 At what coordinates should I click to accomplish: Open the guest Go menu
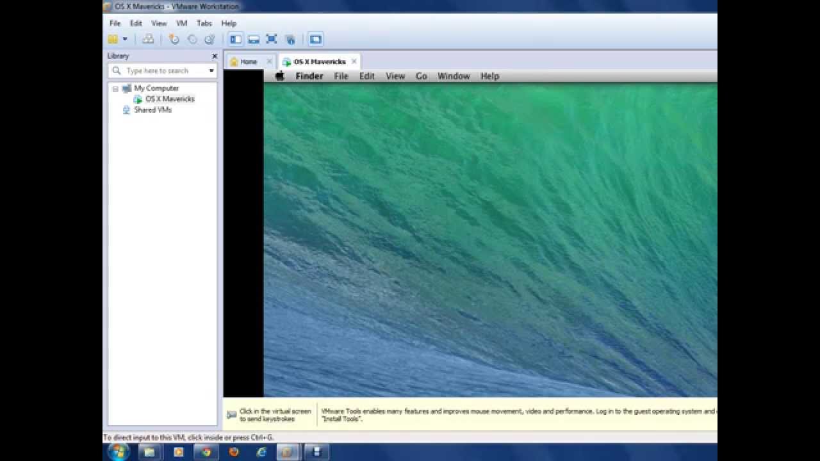click(x=421, y=76)
